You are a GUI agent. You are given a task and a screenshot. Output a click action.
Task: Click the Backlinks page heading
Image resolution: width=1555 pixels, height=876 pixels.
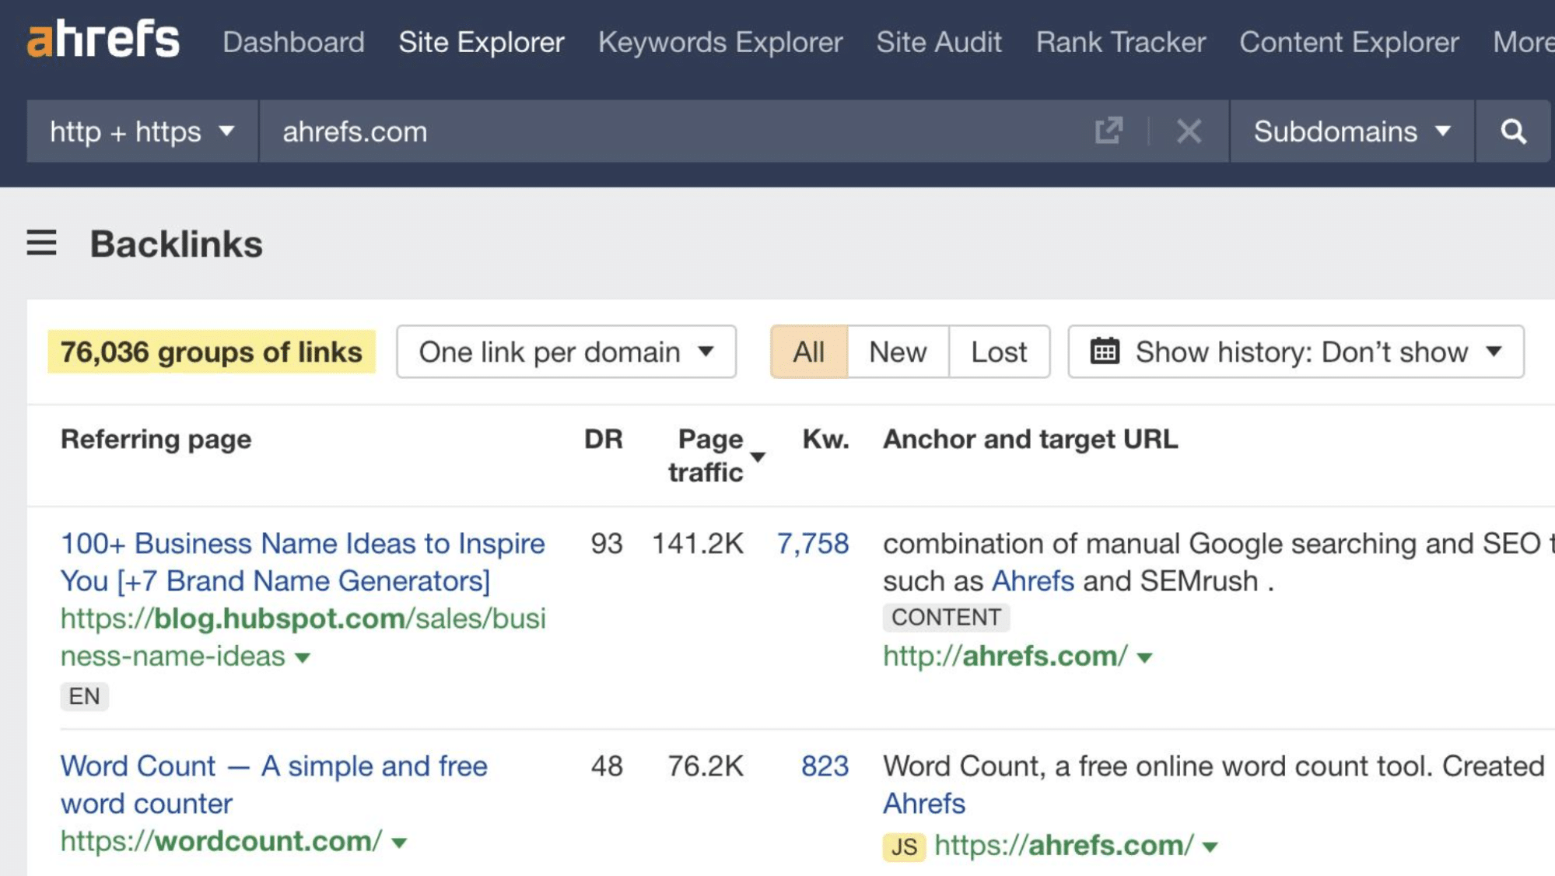[177, 244]
